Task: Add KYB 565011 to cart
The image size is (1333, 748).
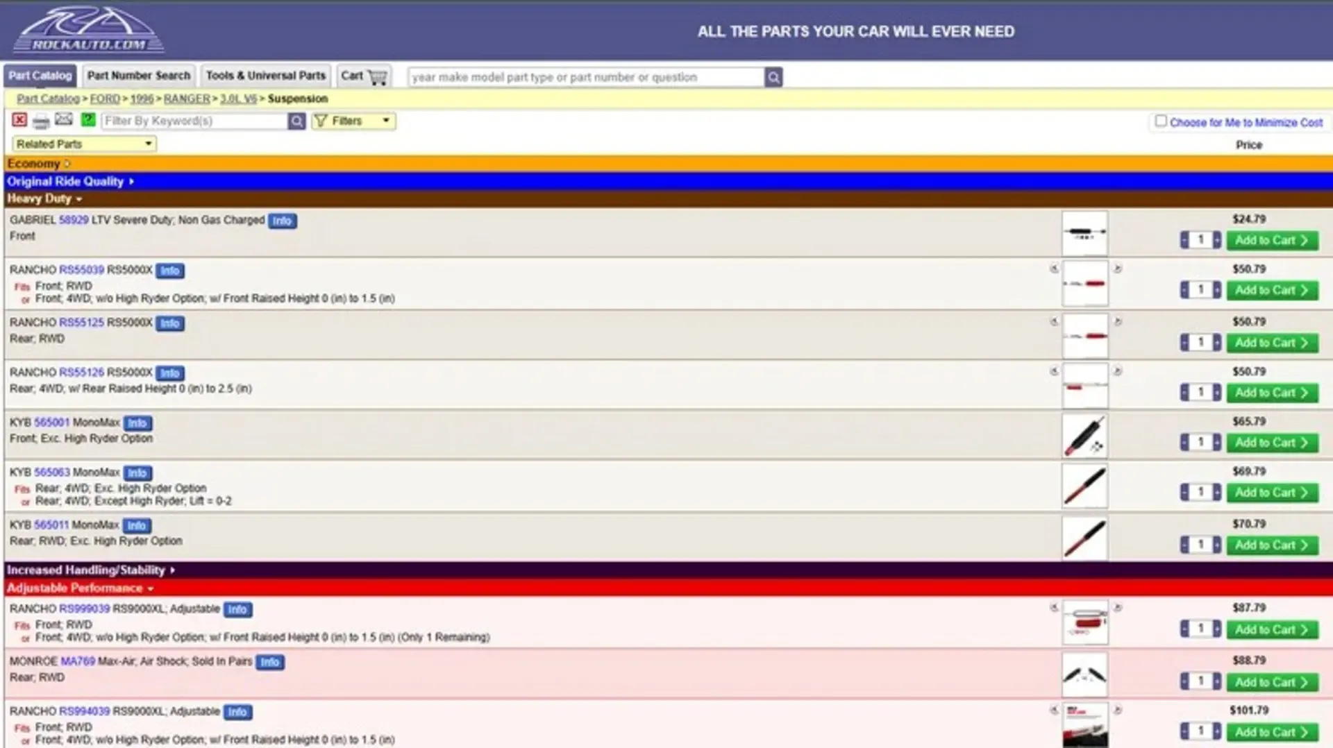Action: tap(1272, 545)
